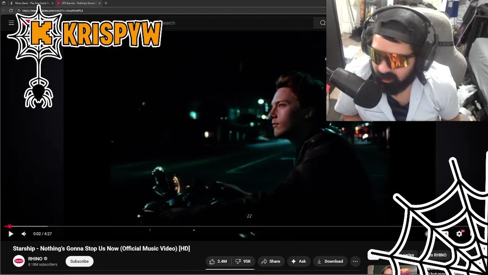Open the Ask AI button
This screenshot has height=275, width=488.
299,261
